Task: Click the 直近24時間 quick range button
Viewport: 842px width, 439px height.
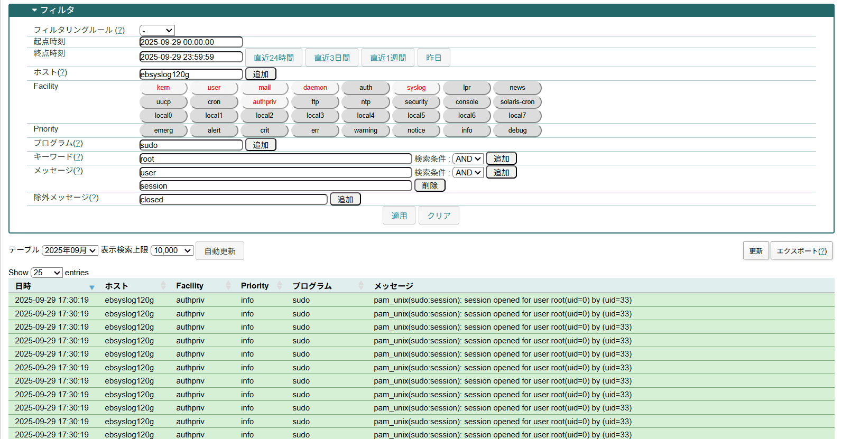Action: pos(274,58)
